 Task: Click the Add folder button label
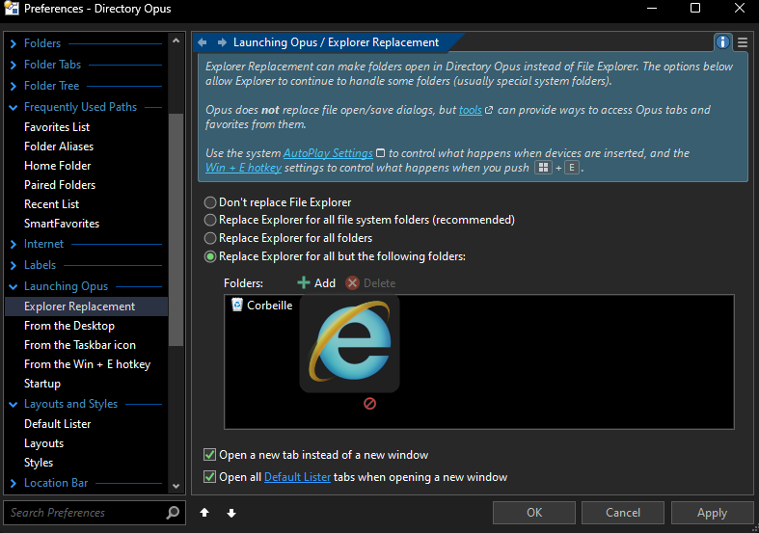click(x=325, y=283)
